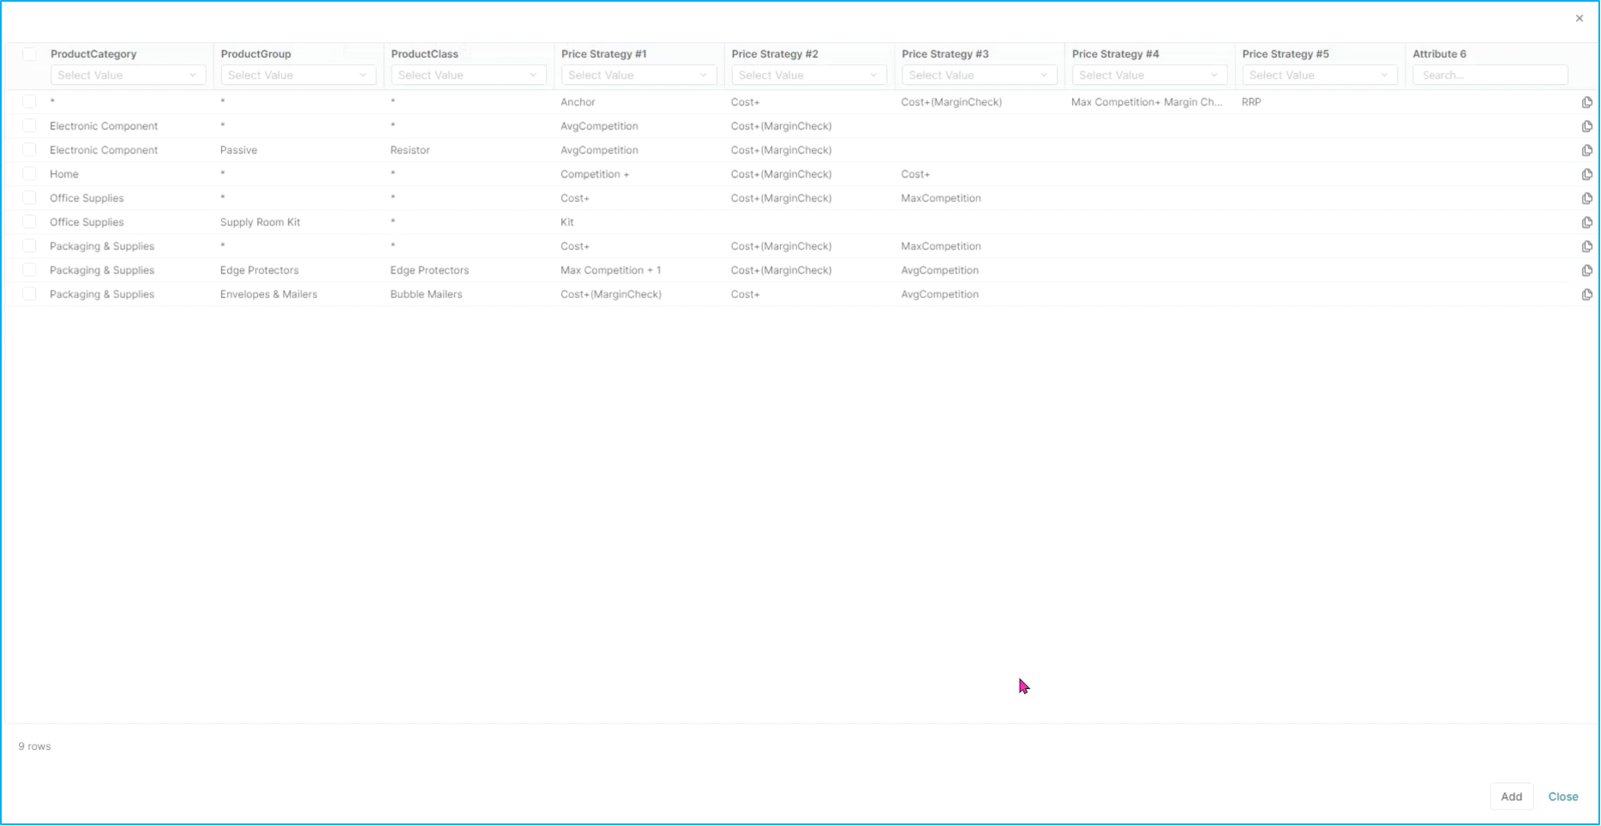Click the 9 rows count label
The width and height of the screenshot is (1601, 826).
(34, 746)
